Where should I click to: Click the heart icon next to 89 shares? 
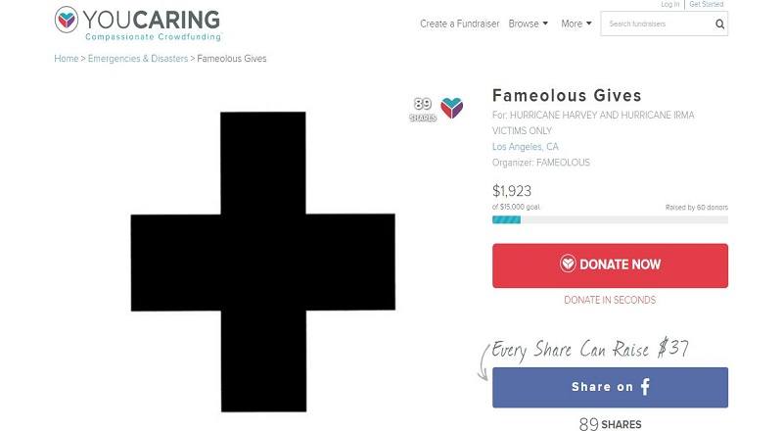tap(451, 108)
